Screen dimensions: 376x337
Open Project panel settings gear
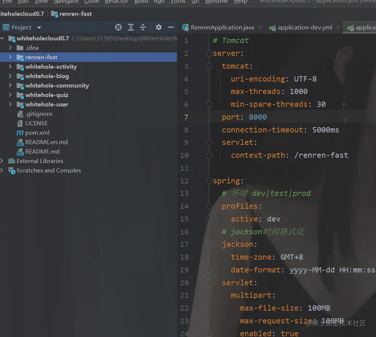(x=158, y=28)
